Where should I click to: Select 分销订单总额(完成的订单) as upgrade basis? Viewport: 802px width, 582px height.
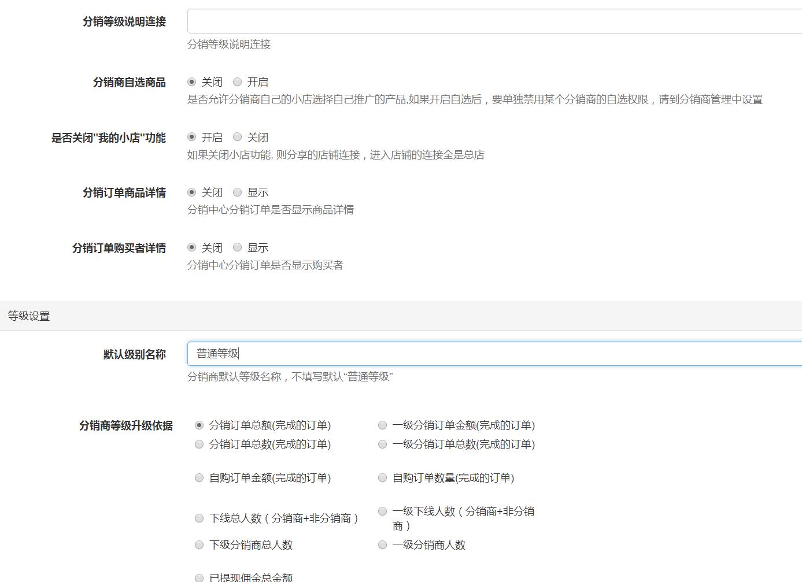[199, 425]
